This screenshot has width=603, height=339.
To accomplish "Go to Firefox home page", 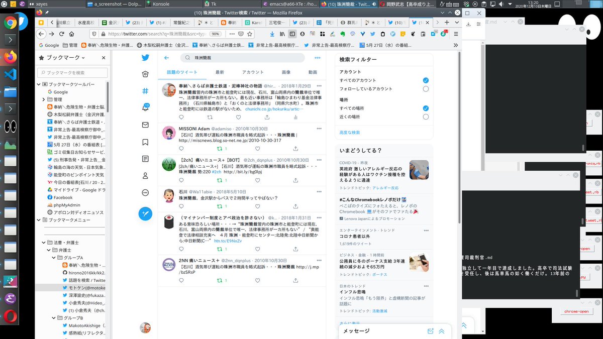I will 72,34.
